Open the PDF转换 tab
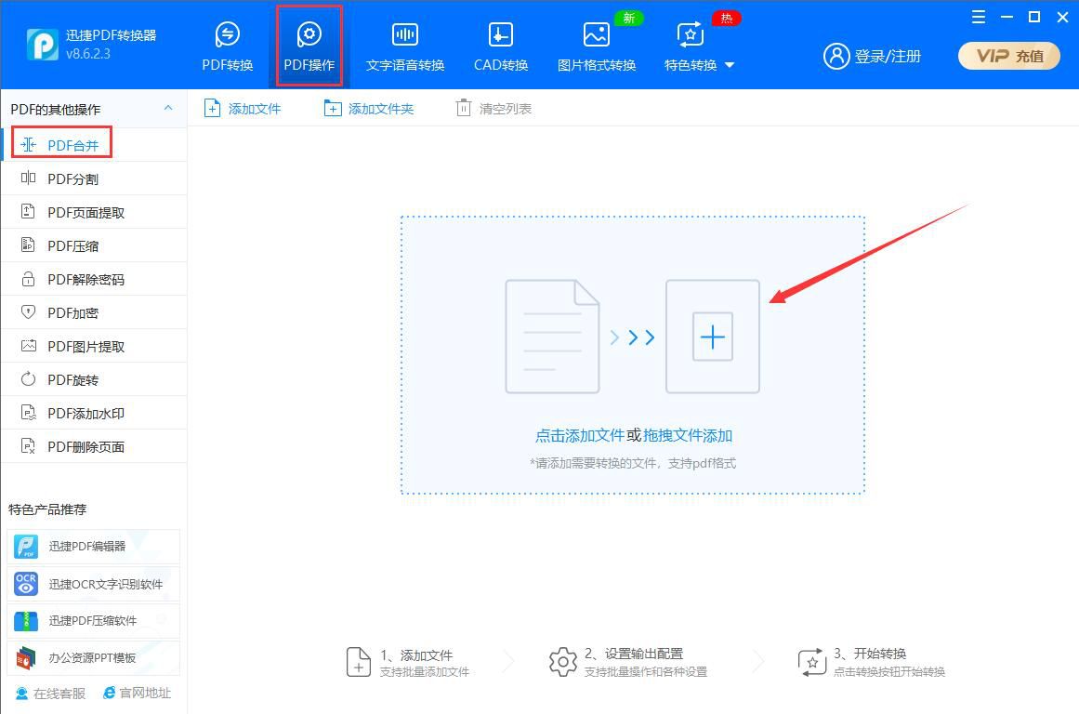 tap(227, 46)
